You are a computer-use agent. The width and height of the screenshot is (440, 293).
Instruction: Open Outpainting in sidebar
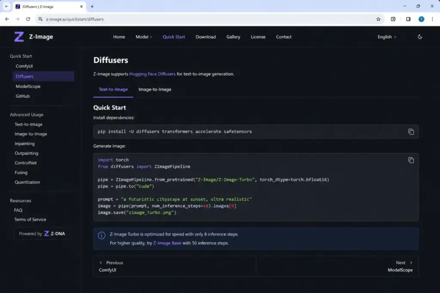pyautogui.click(x=26, y=153)
